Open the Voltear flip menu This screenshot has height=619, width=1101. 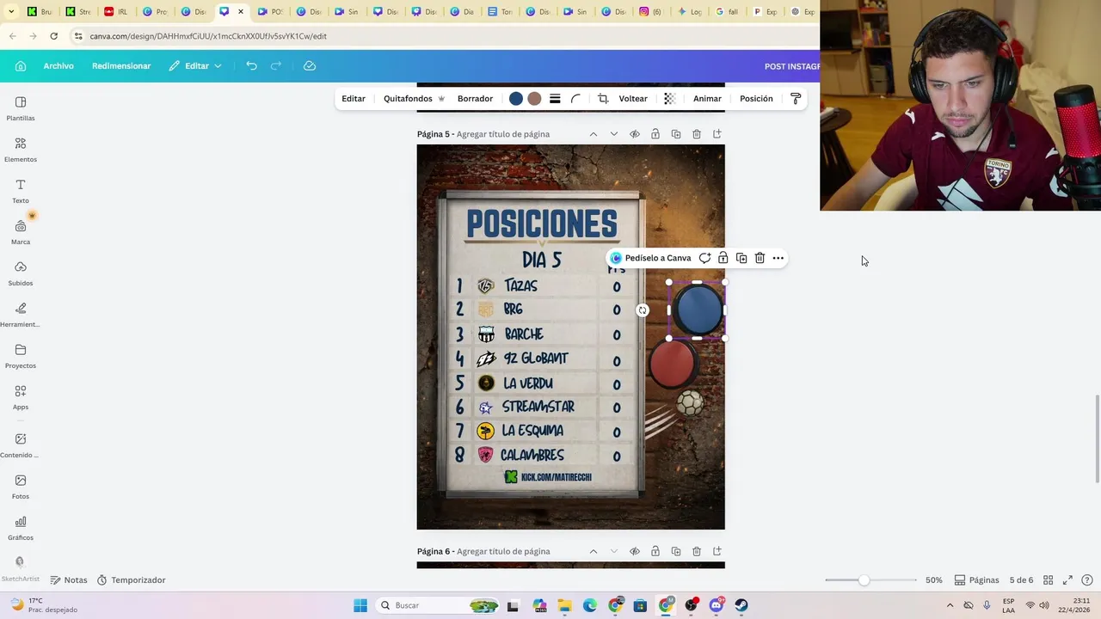[633, 99]
